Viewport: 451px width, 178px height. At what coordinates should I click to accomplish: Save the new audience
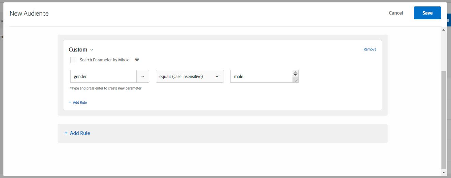tap(427, 13)
